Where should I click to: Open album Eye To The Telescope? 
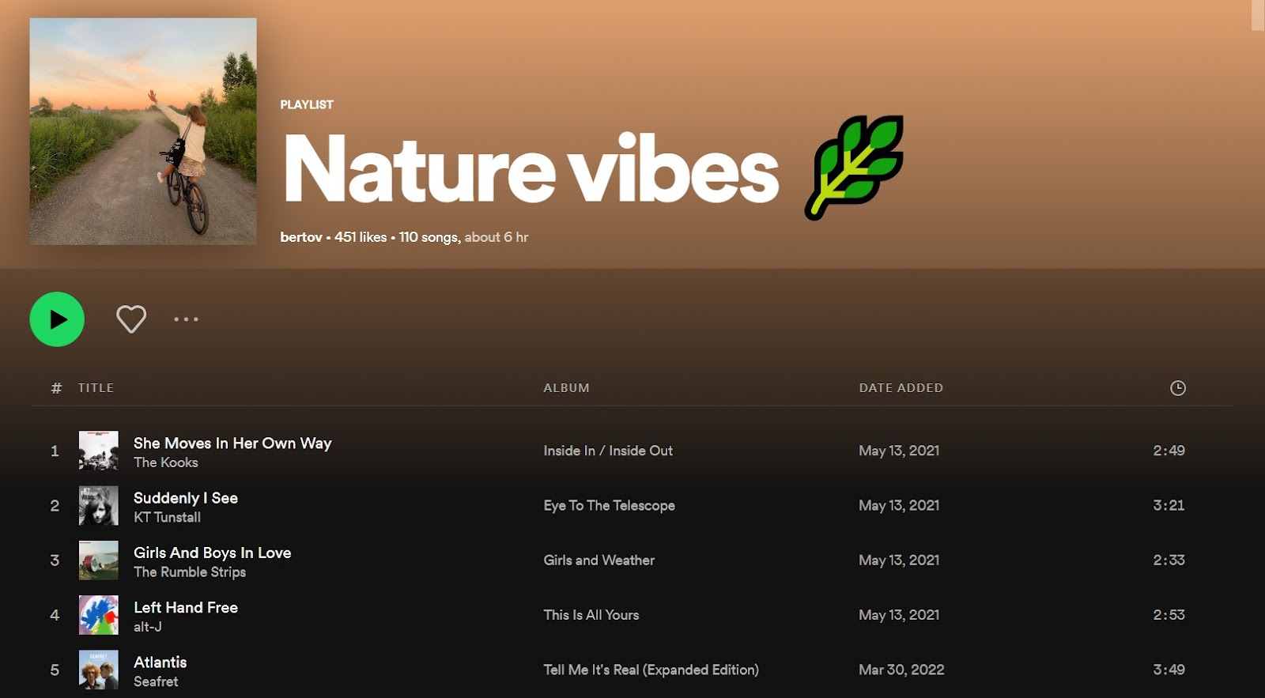click(609, 505)
